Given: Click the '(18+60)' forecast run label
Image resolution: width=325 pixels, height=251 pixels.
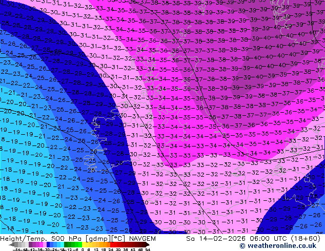Looking at the screenshot, I should click(x=306, y=239).
